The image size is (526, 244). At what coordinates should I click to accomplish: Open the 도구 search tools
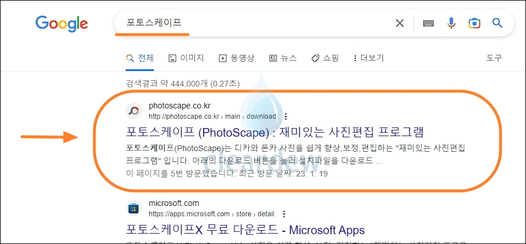click(x=494, y=58)
